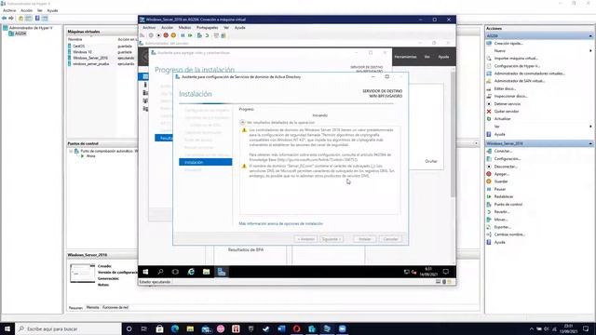The image size is (596, 335).
Task: Click Actualizar action in Actions pane
Action: 502,119
